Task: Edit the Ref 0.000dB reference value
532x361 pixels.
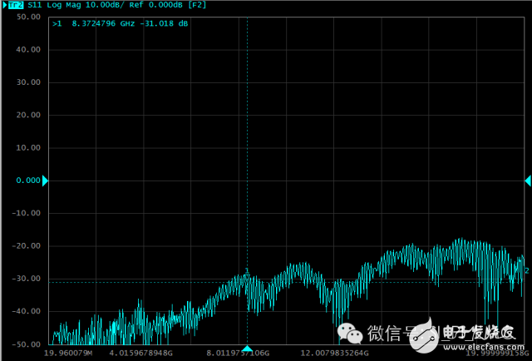Action: (160, 5)
